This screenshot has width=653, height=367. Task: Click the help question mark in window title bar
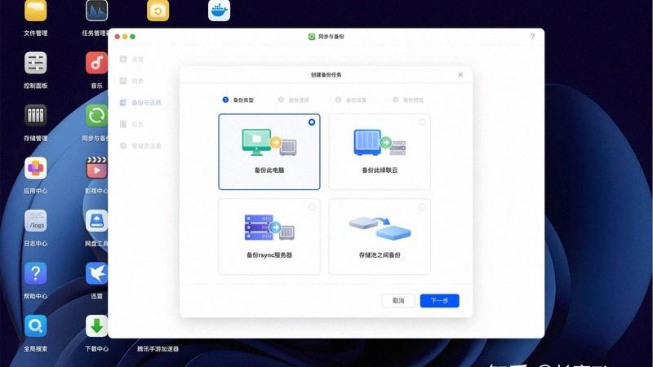coord(533,37)
